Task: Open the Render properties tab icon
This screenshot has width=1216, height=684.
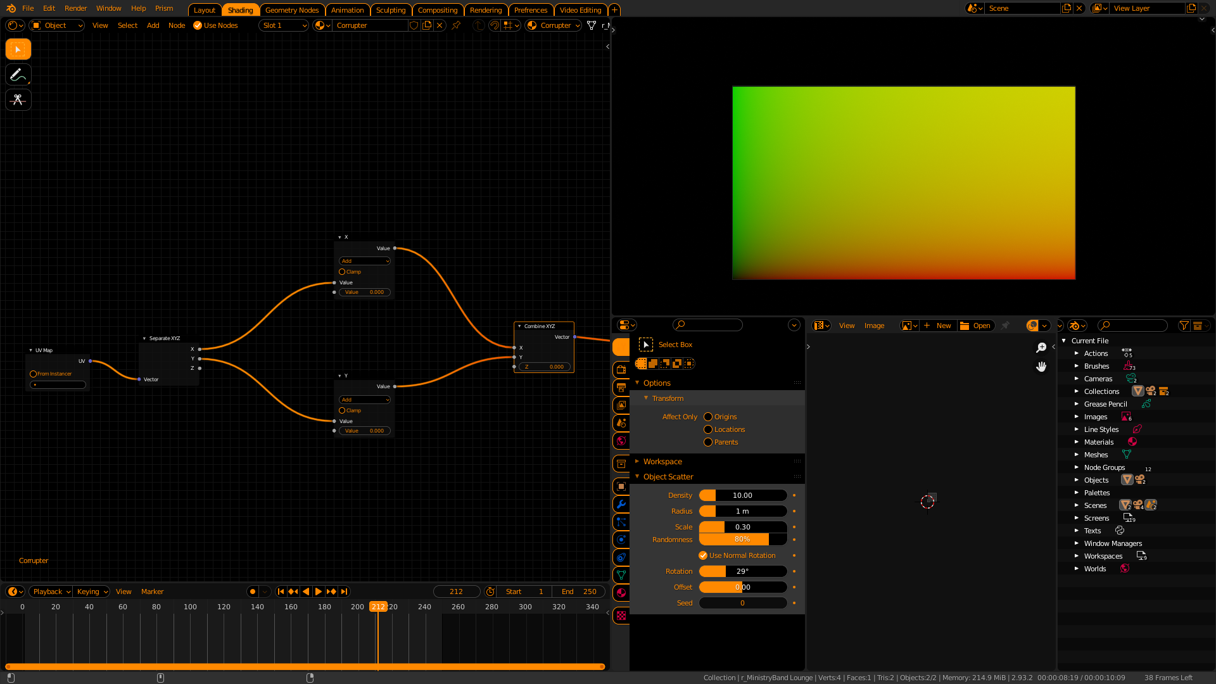Action: (x=621, y=370)
